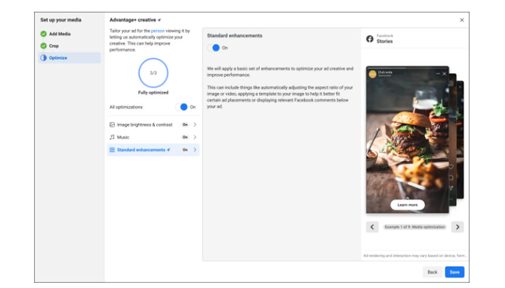
Task: Click the 'Set up your media' heading
Action: tap(61, 20)
